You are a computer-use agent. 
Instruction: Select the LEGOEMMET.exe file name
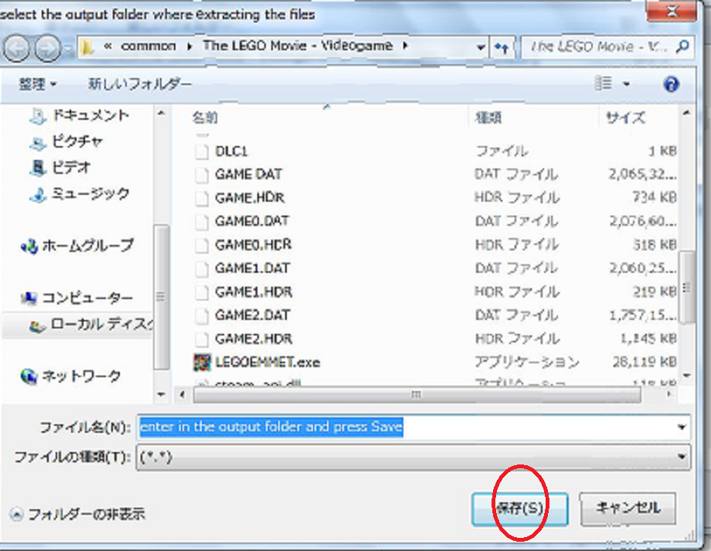267,362
